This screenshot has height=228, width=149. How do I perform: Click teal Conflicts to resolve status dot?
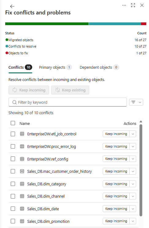pos(7,46)
